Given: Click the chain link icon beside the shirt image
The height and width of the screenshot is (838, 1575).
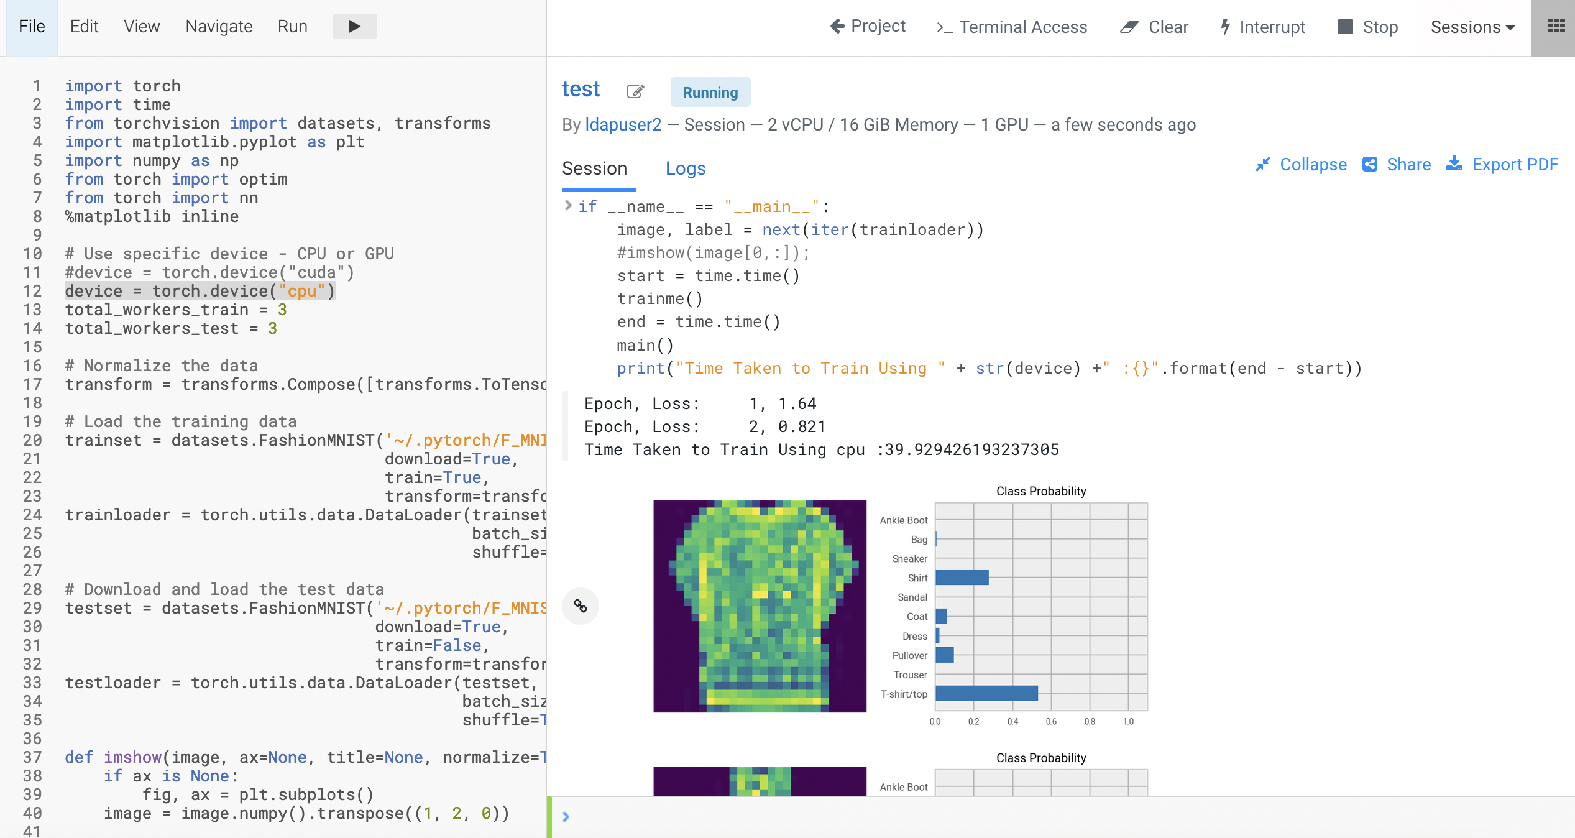Looking at the screenshot, I should tap(580, 606).
